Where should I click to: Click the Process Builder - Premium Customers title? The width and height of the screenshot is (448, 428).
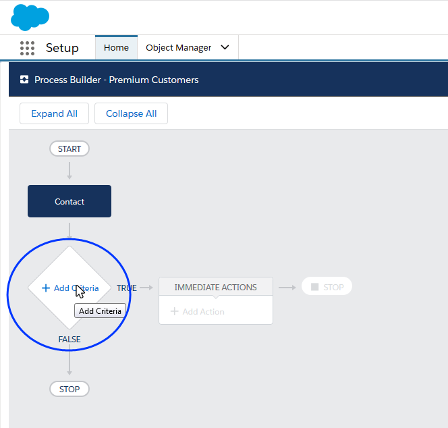click(116, 80)
